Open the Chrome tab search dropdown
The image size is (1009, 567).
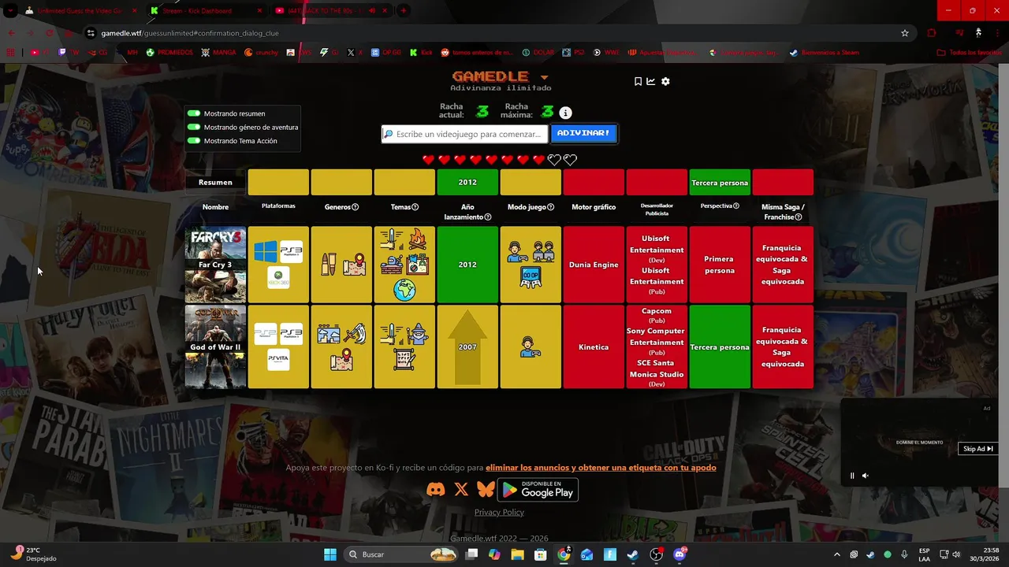click(x=11, y=10)
